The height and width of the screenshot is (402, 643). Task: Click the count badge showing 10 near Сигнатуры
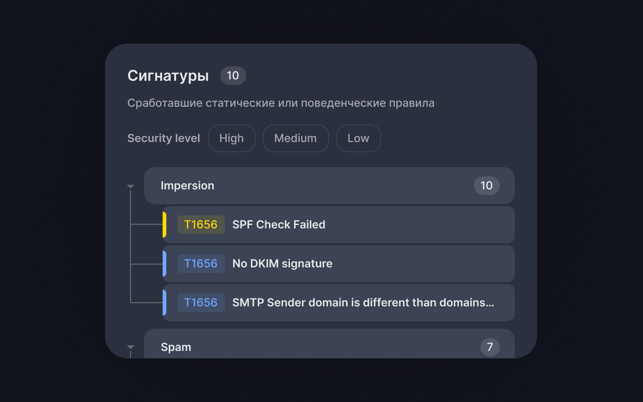(x=233, y=75)
